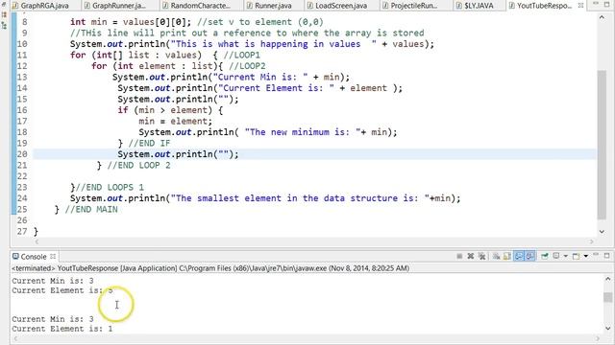Click comment line '//THis line will print out'
The height and width of the screenshot is (345, 615).
tap(247, 33)
